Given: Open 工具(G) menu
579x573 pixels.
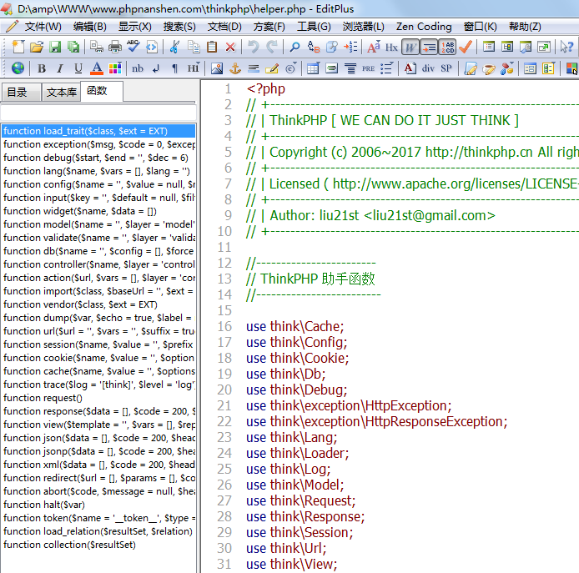Looking at the screenshot, I should coord(314,27).
